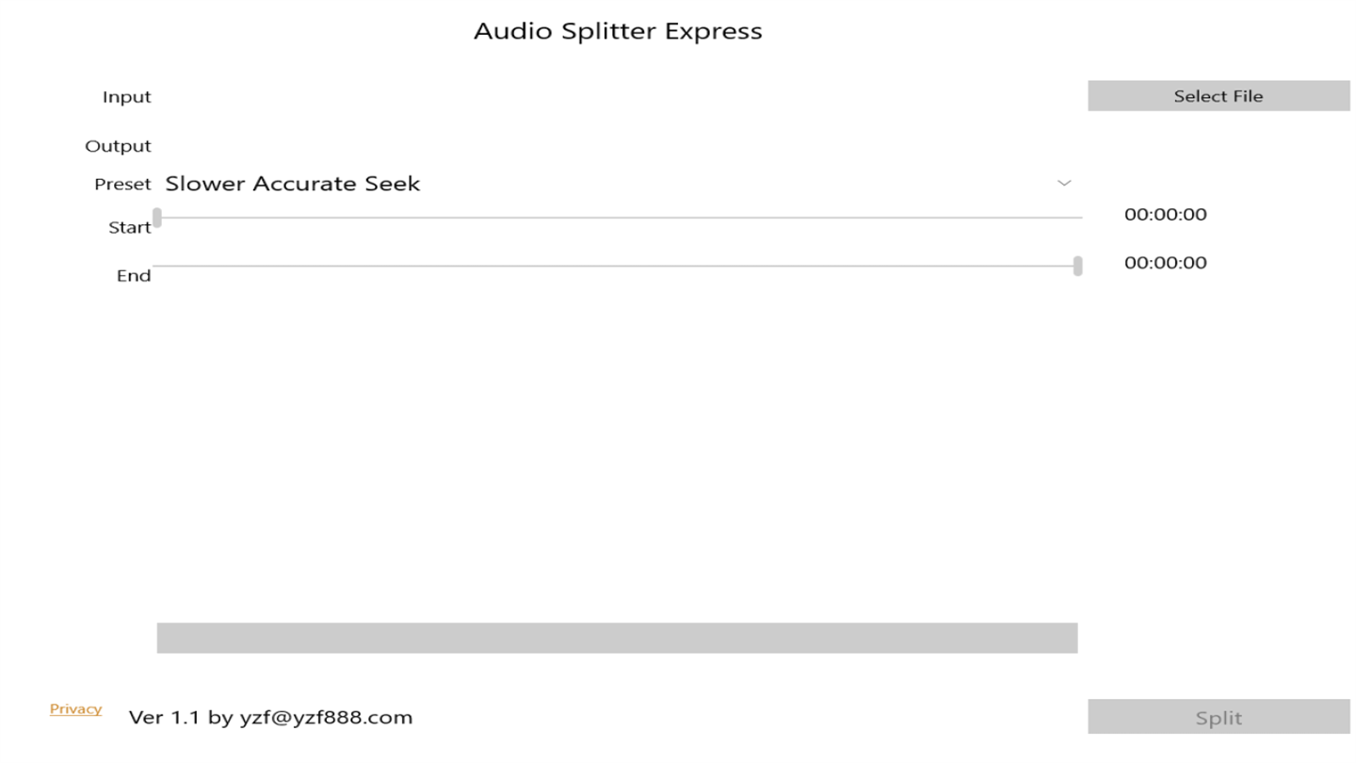Click the version 1.1 author text

click(270, 718)
